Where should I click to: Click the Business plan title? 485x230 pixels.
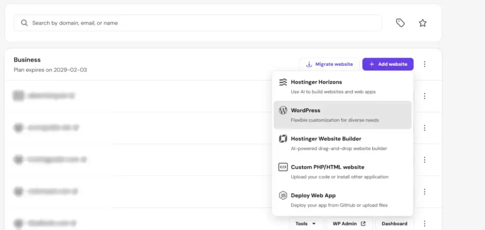[x=27, y=60]
